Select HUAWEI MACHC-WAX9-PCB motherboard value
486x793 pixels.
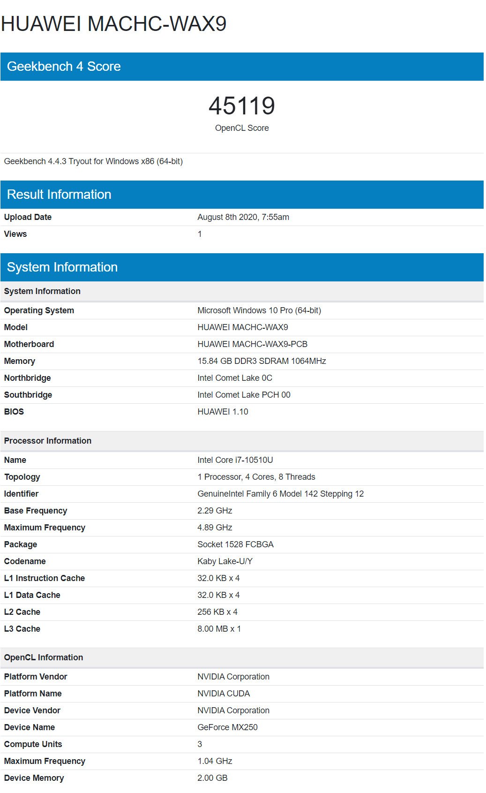pos(253,344)
